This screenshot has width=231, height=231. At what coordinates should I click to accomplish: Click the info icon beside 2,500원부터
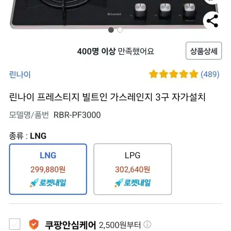tap(147, 225)
